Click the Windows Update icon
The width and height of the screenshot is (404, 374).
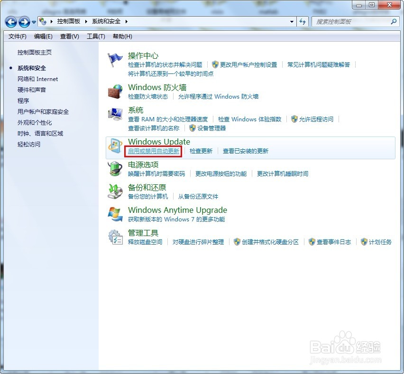click(x=115, y=146)
